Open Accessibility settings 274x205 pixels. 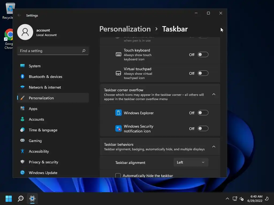click(x=53, y=151)
